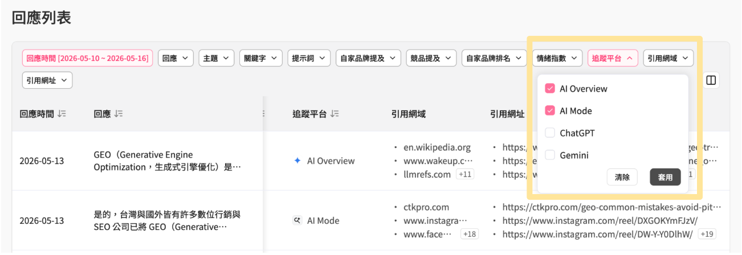This screenshot has height=255, width=742.
Task: Show the +11 more domains badge
Action: click(466, 174)
